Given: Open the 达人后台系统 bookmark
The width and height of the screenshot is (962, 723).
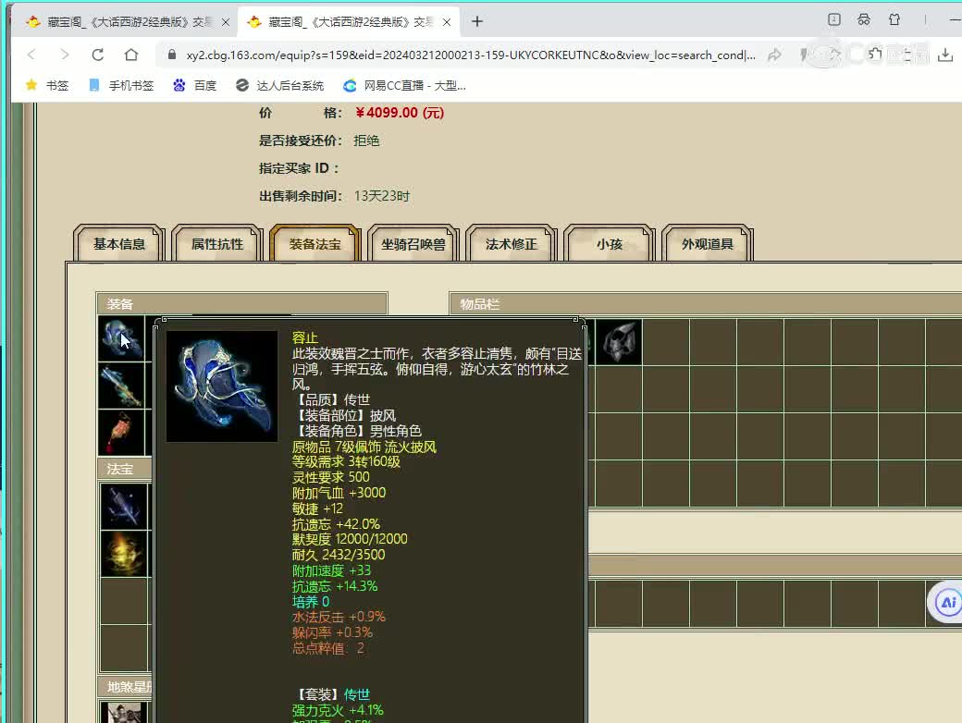Looking at the screenshot, I should 279,85.
